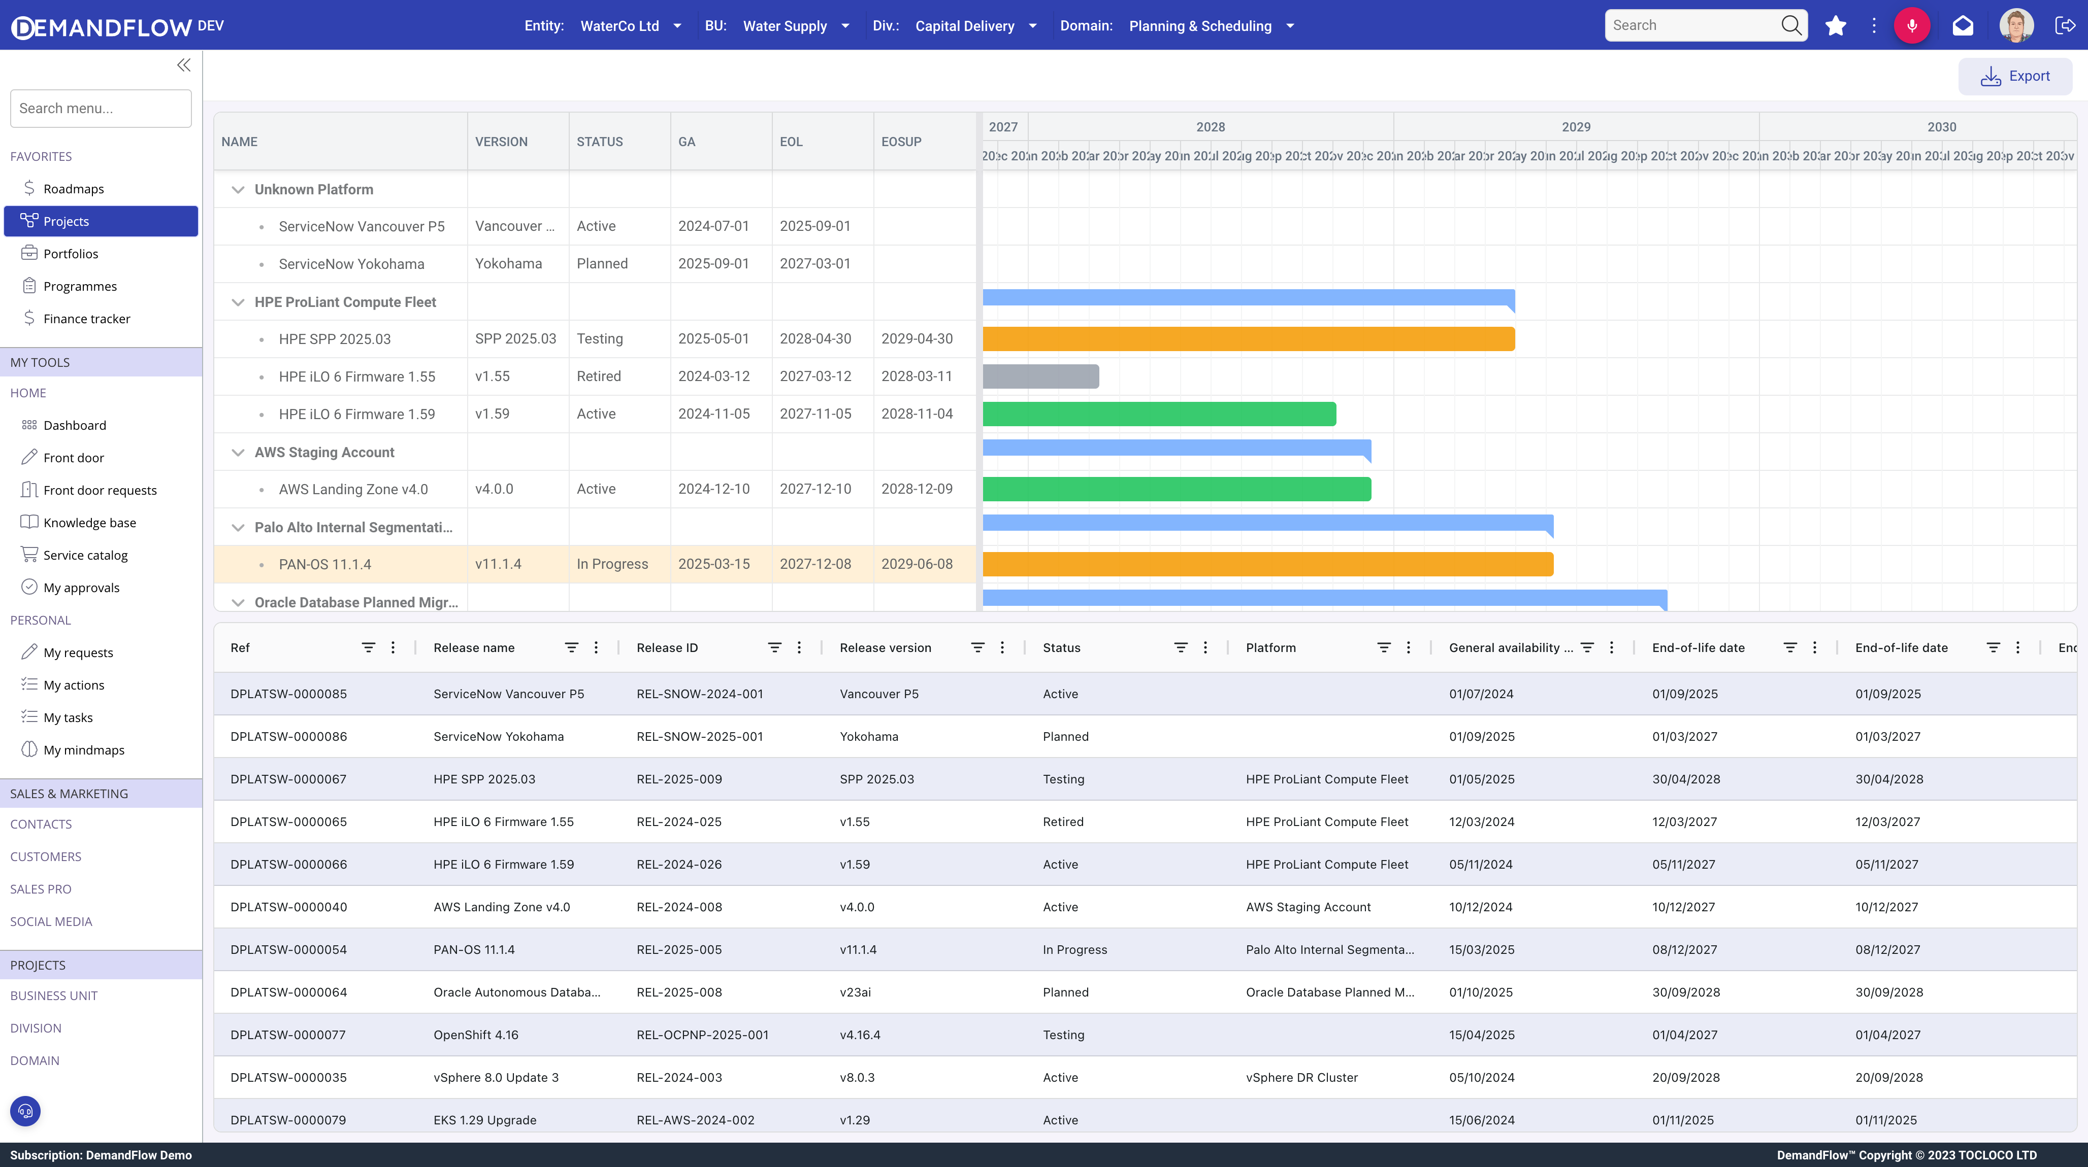Click into the top-right Search field
Image resolution: width=2088 pixels, height=1167 pixels.
coord(1694,25)
